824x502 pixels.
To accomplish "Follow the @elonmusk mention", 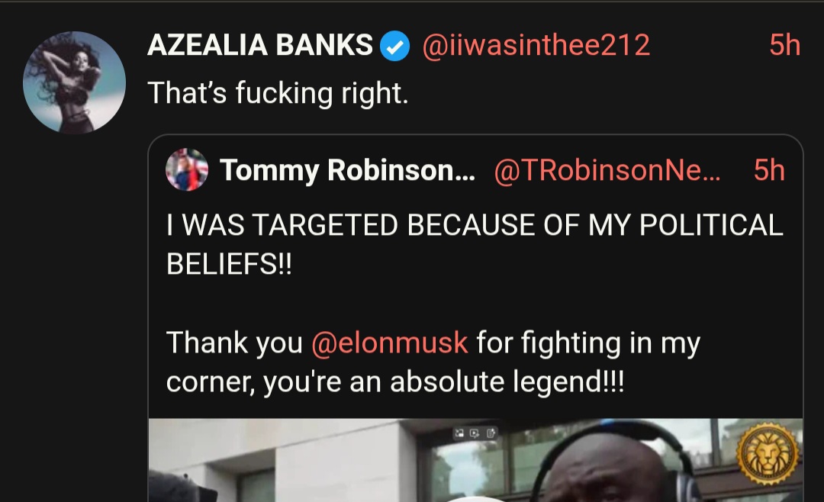I will coord(389,343).
